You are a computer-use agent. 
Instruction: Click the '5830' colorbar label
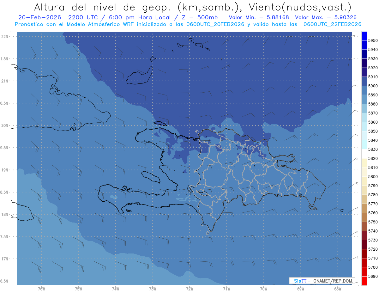373,149
